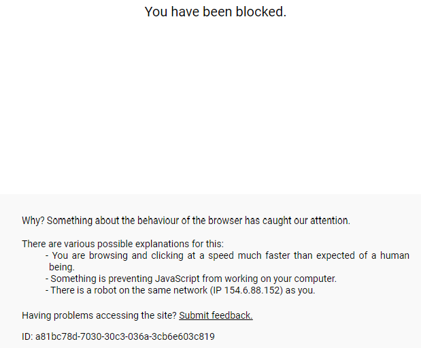Click the block ID string a81bc78d-7030

point(125,336)
